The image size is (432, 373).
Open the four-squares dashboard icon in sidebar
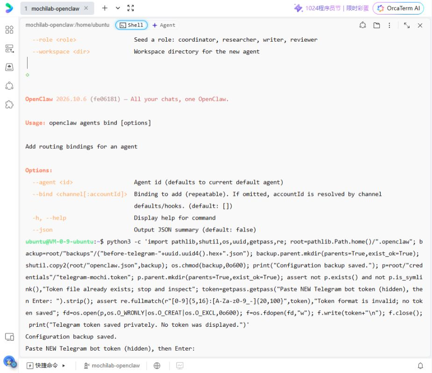coord(9,29)
